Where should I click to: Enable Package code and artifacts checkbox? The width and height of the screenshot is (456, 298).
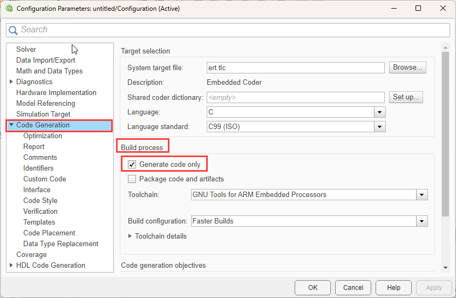click(x=132, y=179)
